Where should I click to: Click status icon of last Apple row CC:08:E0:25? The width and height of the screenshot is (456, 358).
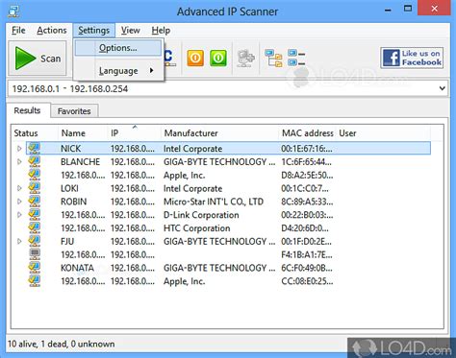click(x=35, y=281)
